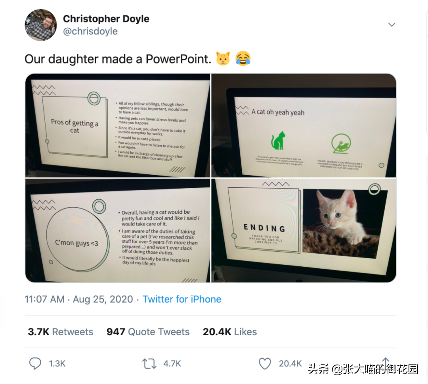
Task: Open the 'A cat oh yeah yeah' photo
Action: pos(304,126)
